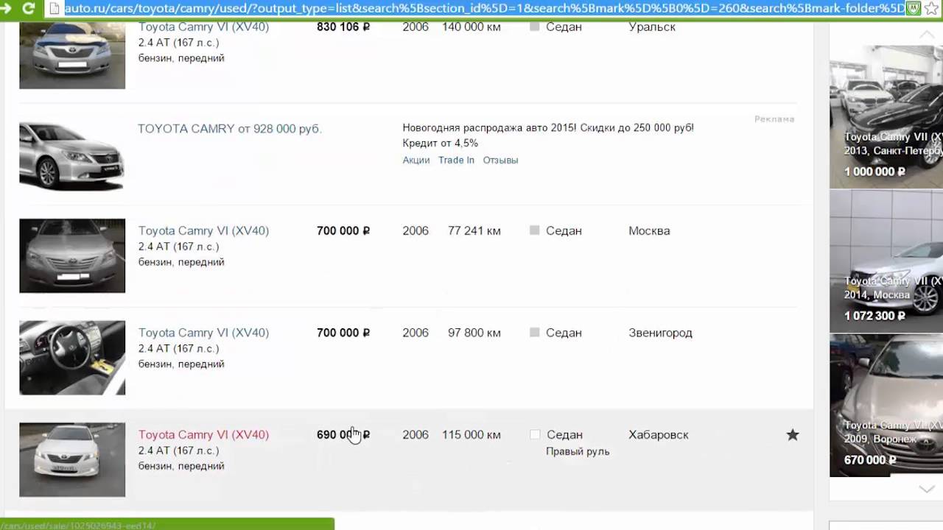
Task: Click the green shield extension icon
Action: click(914, 8)
